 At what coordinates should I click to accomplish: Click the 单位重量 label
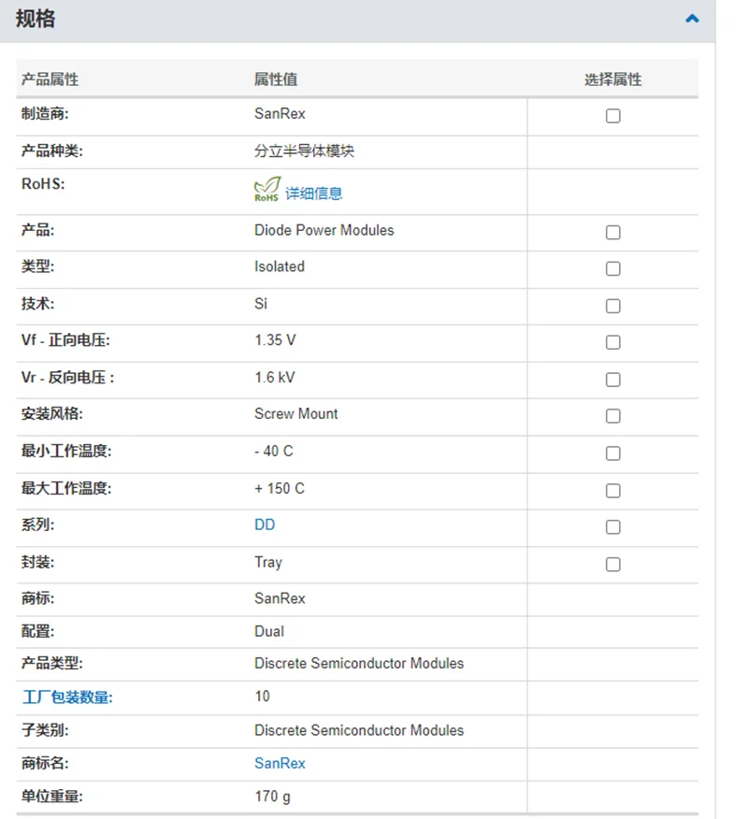pyautogui.click(x=51, y=797)
